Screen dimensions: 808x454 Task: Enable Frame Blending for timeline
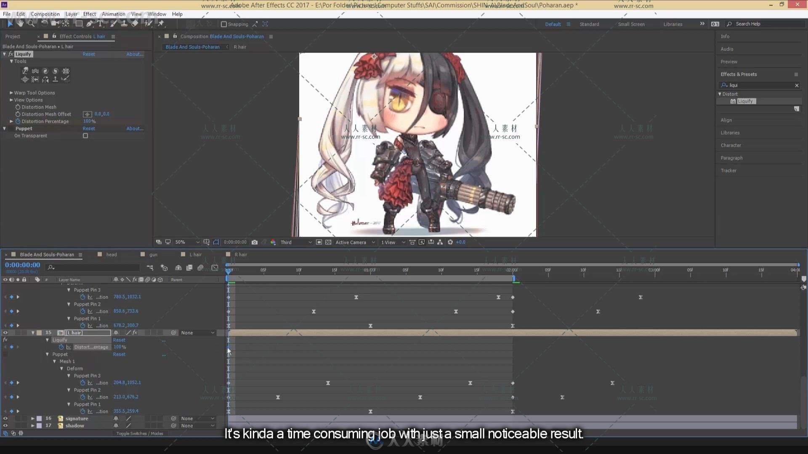point(189,267)
